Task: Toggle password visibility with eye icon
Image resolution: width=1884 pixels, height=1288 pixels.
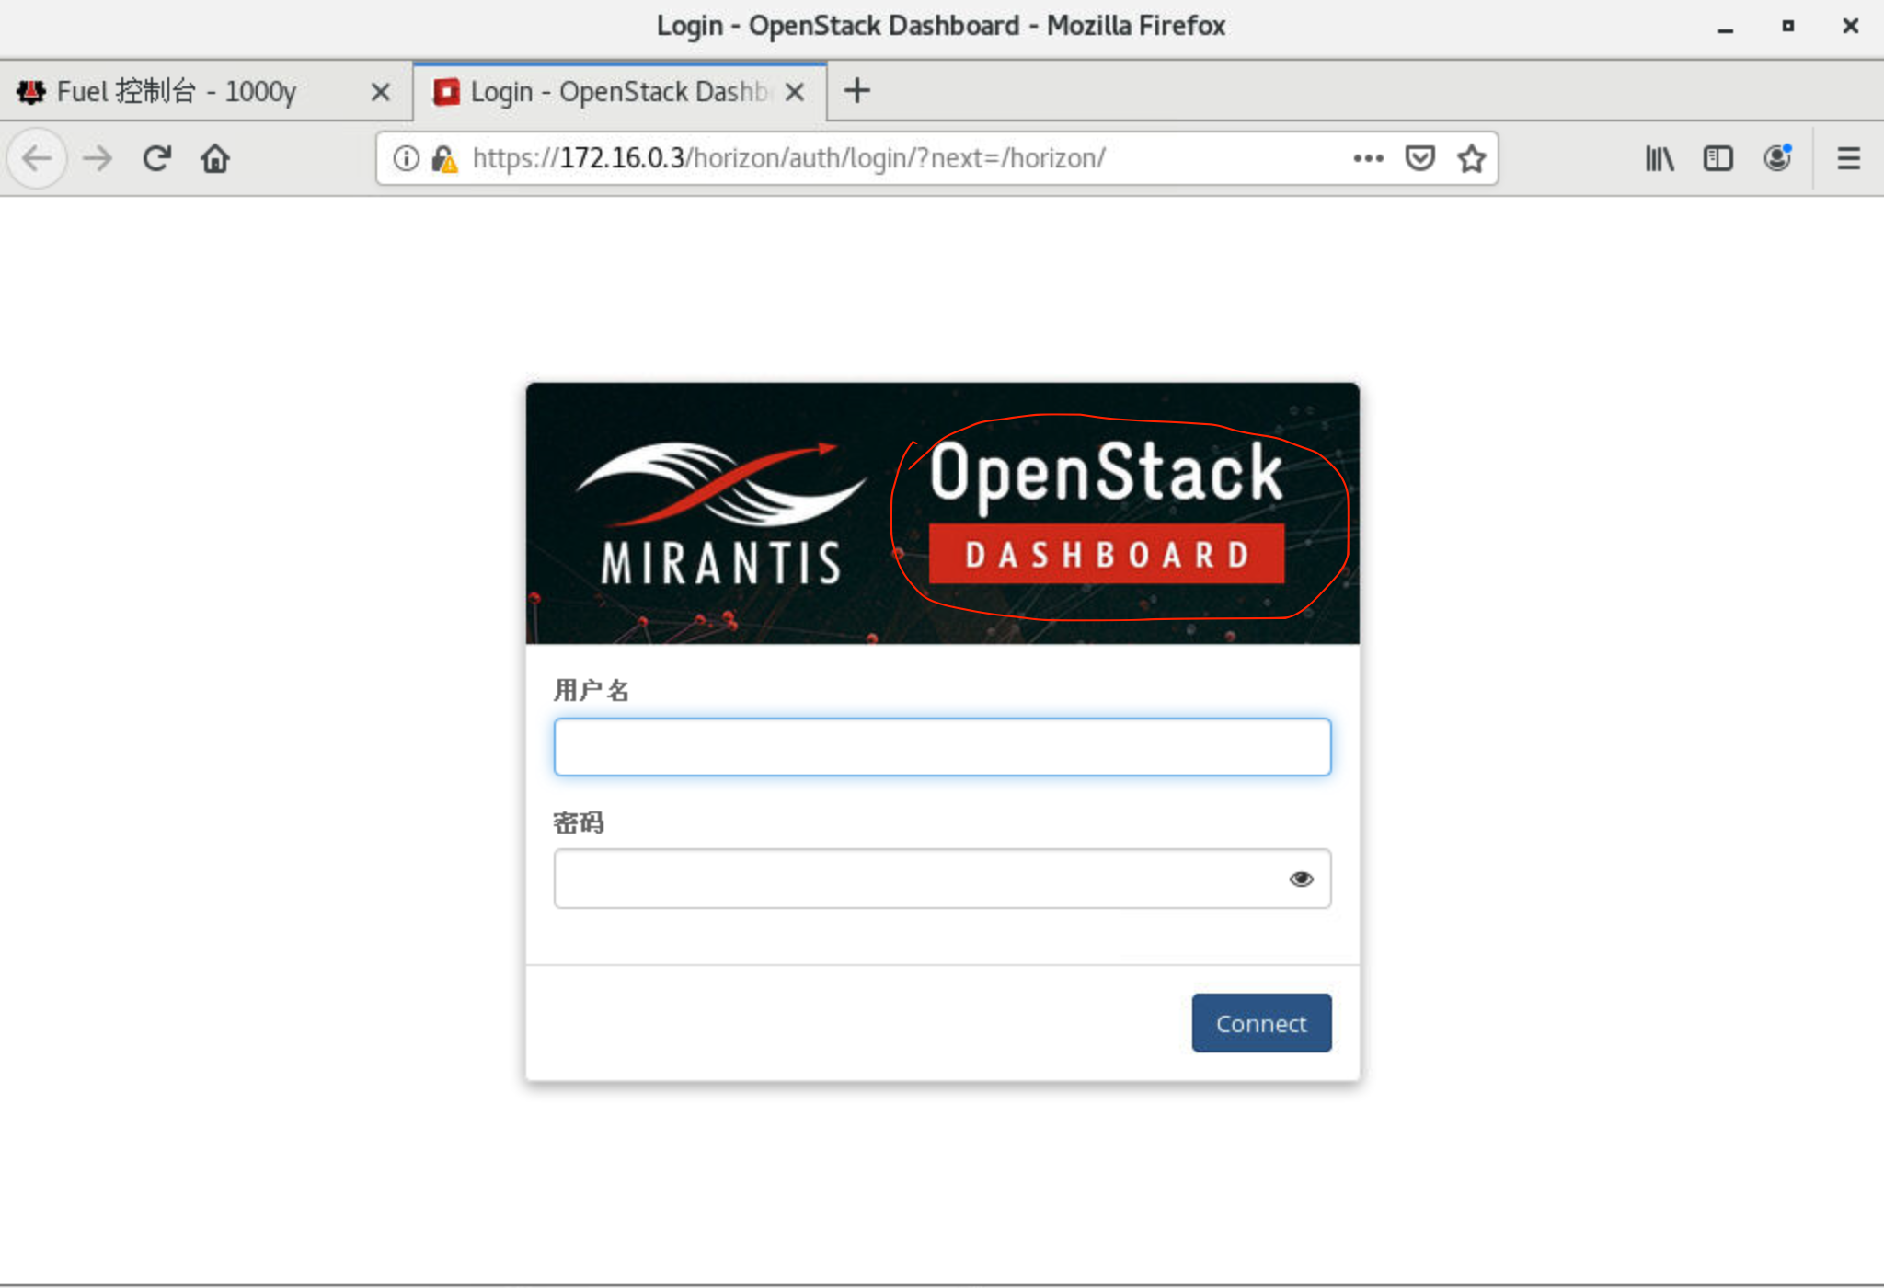Action: 1301,879
